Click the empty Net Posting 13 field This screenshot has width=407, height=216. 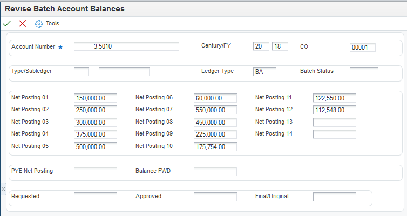(x=335, y=122)
